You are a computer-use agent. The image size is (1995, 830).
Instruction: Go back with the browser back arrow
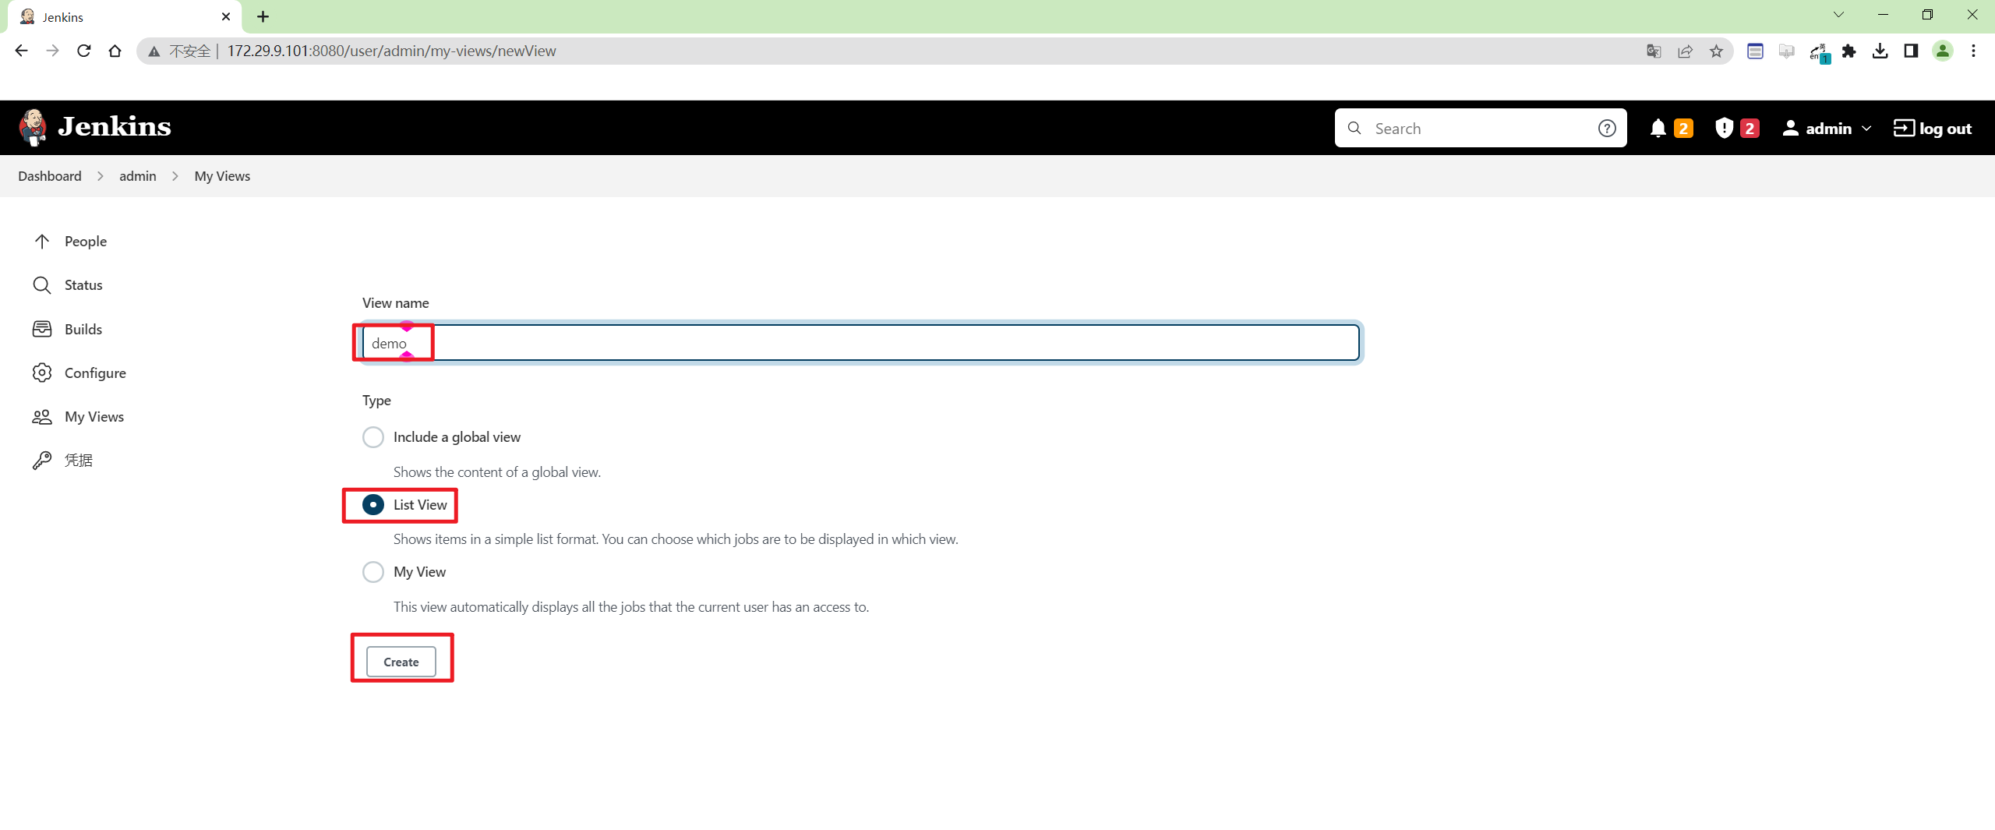pos(21,51)
